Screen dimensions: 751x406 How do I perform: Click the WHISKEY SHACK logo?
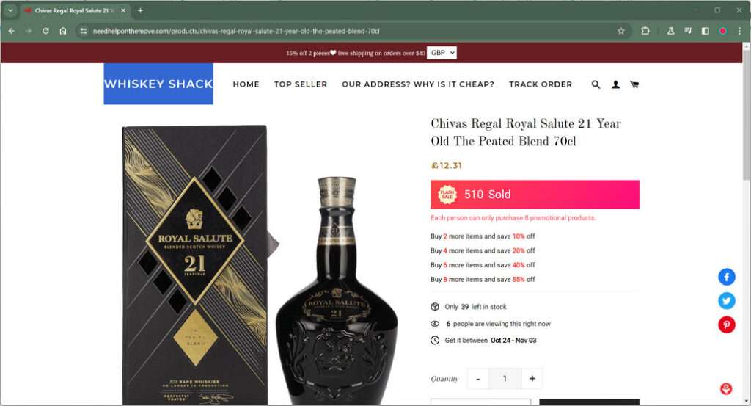pos(158,84)
